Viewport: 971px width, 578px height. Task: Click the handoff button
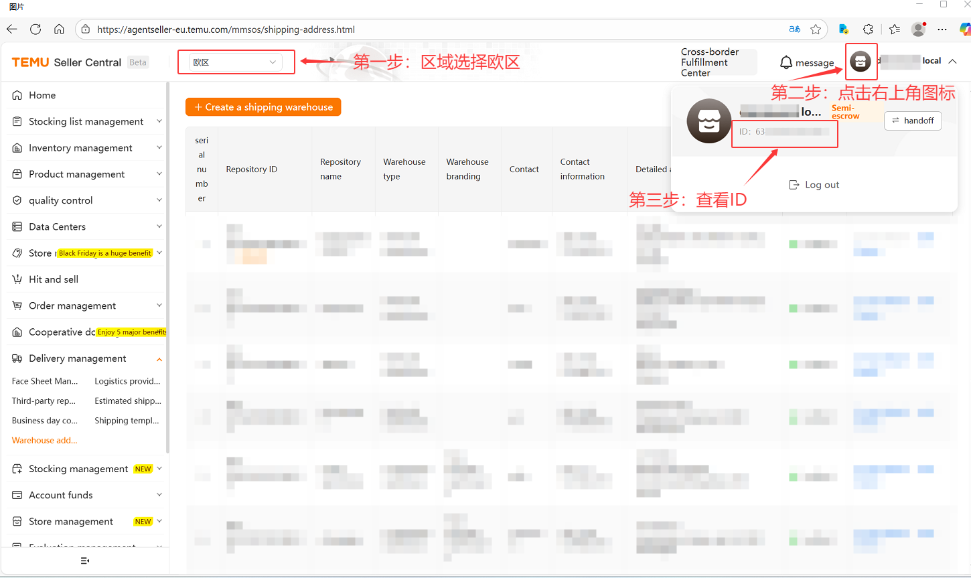tap(913, 121)
